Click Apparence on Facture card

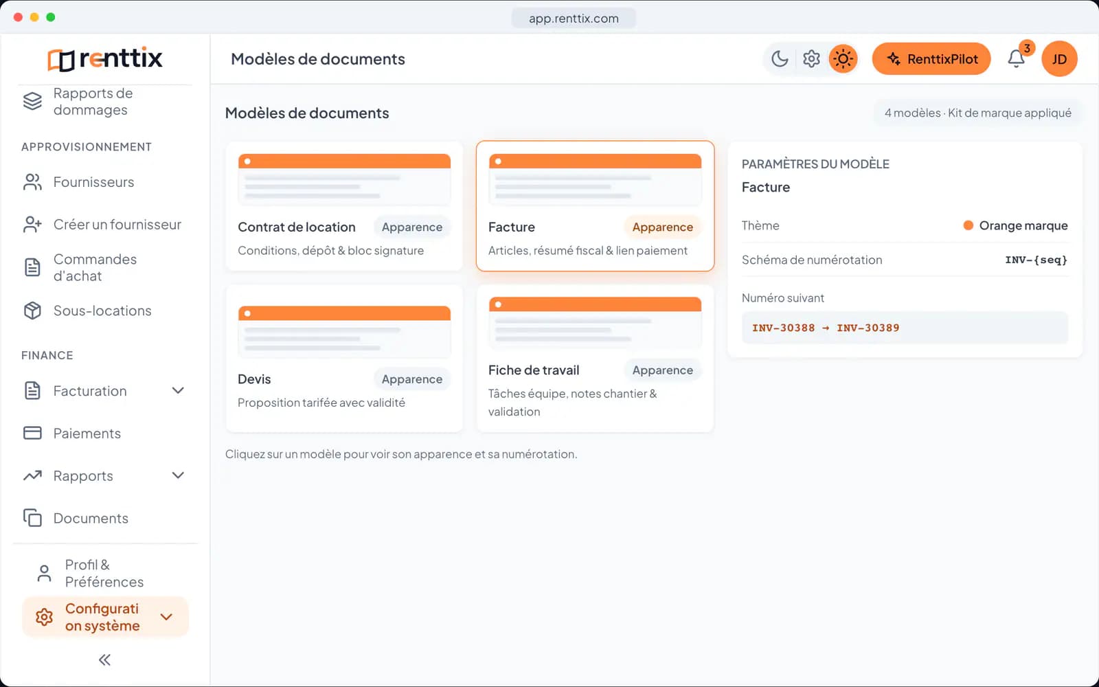(x=663, y=227)
